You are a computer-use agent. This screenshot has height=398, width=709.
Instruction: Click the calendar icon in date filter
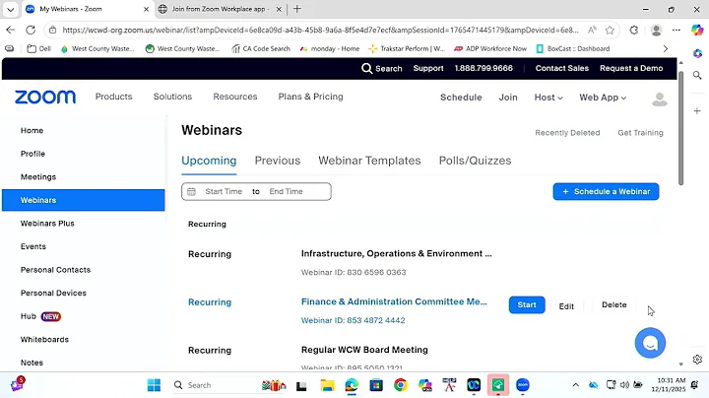point(191,192)
